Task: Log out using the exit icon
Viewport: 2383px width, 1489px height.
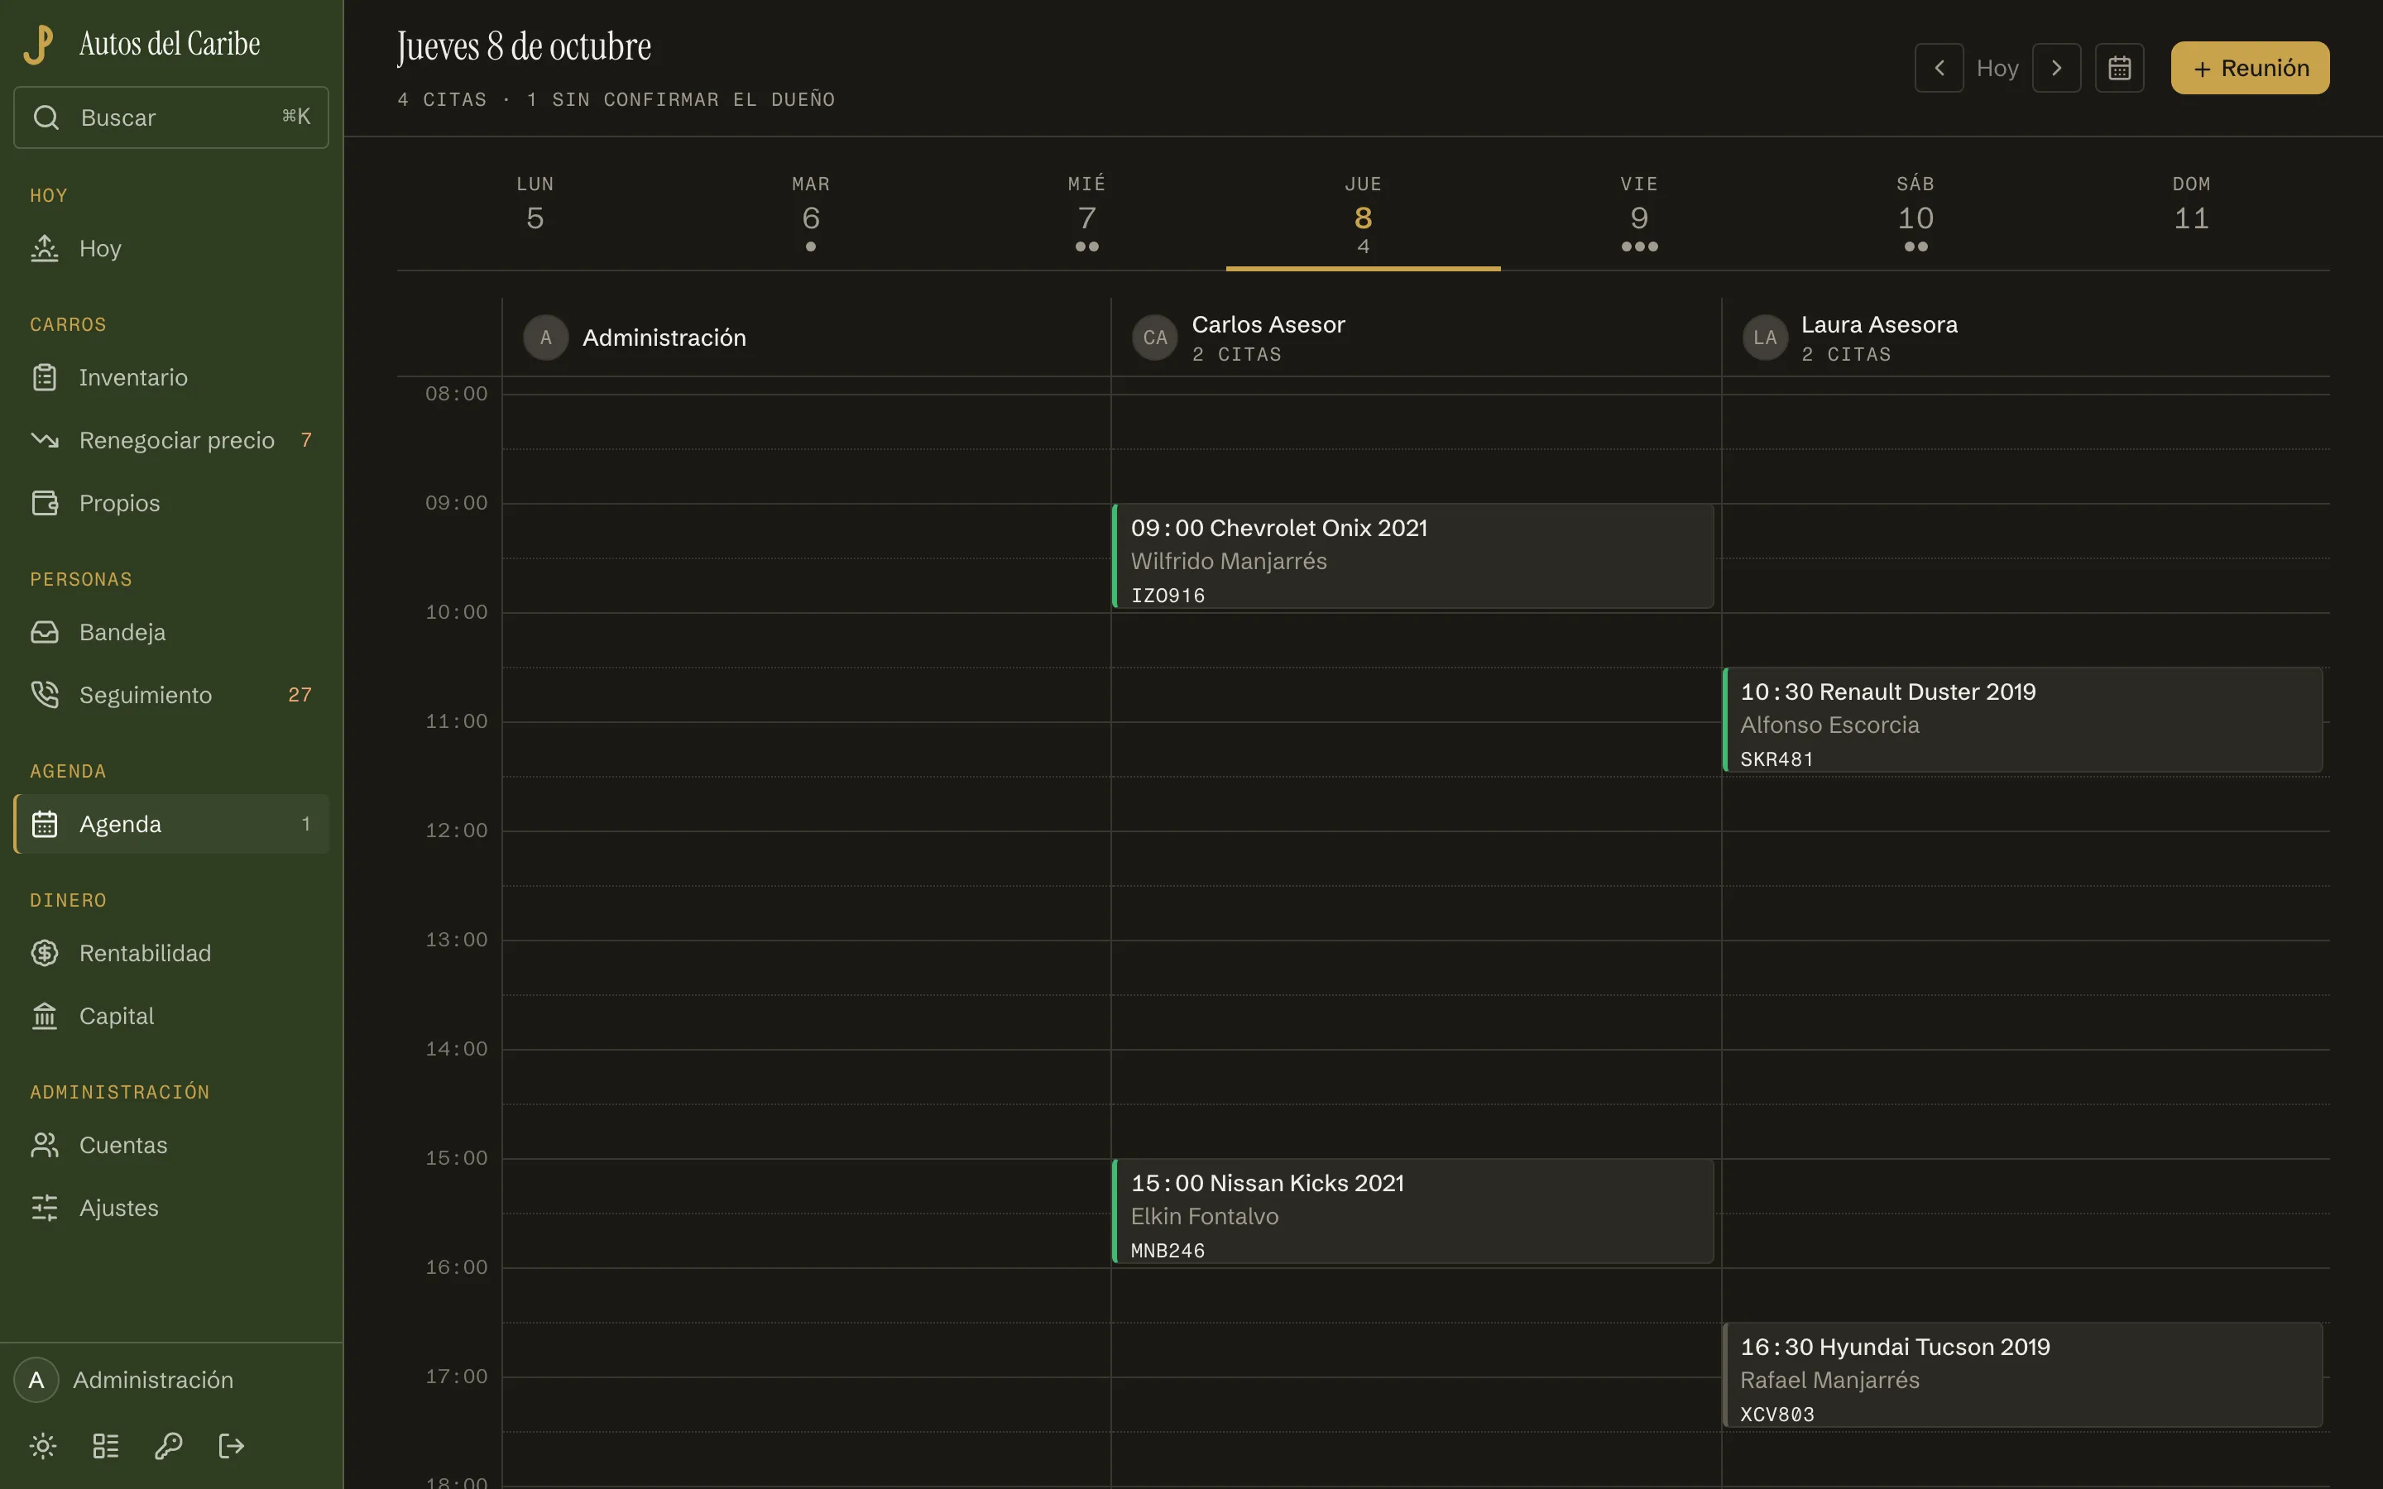Action: (232, 1446)
